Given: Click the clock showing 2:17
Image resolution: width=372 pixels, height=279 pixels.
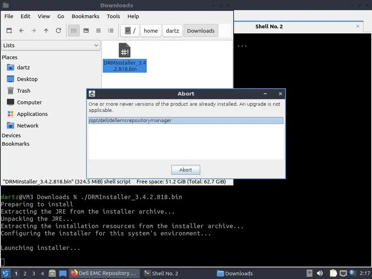Looking at the screenshot, I should point(365,273).
